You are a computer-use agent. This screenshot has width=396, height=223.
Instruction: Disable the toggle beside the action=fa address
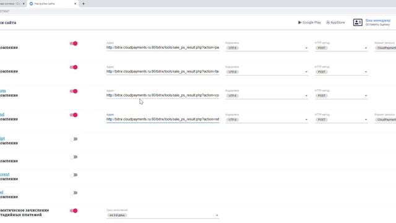[x=74, y=68]
